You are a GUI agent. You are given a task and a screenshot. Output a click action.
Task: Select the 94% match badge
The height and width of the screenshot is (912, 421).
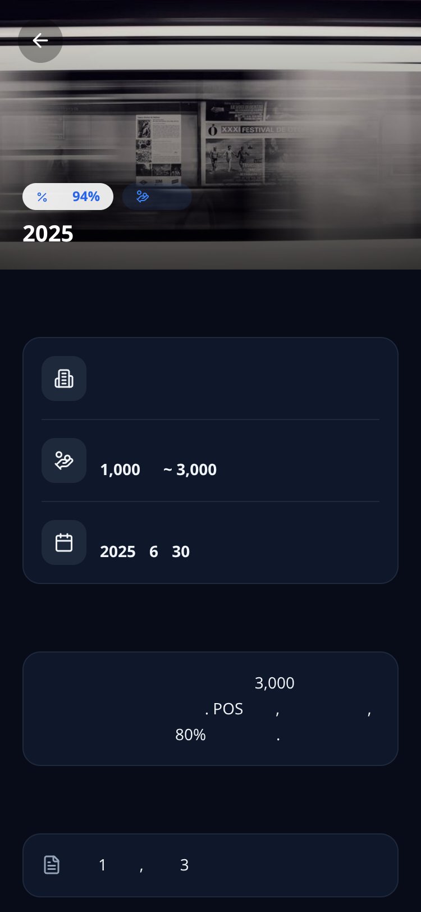tap(68, 197)
